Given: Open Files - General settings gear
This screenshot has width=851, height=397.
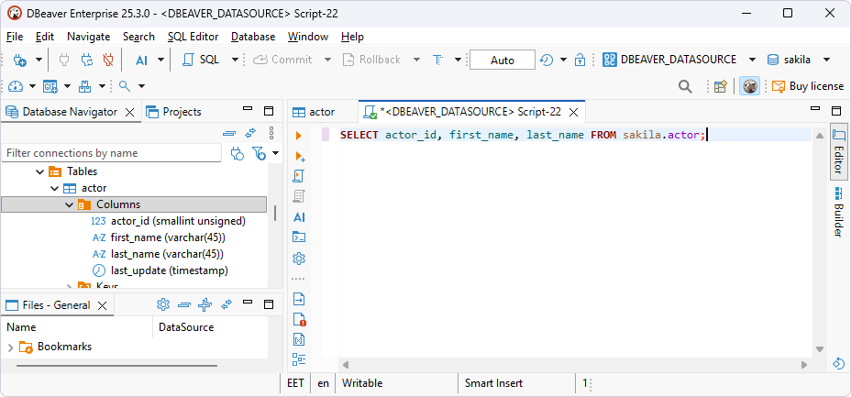Looking at the screenshot, I should coord(163,304).
